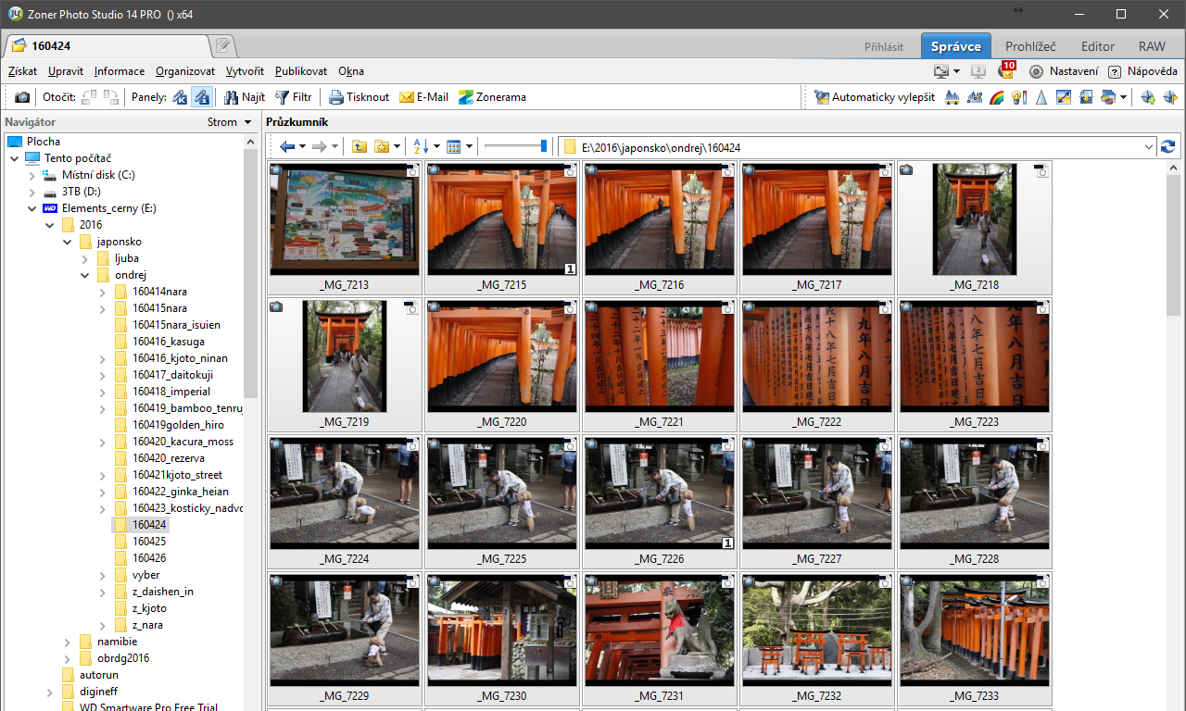Click the resize image arrow icon

click(x=1064, y=97)
